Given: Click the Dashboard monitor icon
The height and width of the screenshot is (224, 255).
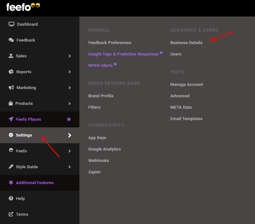Looking at the screenshot, I should [11, 24].
